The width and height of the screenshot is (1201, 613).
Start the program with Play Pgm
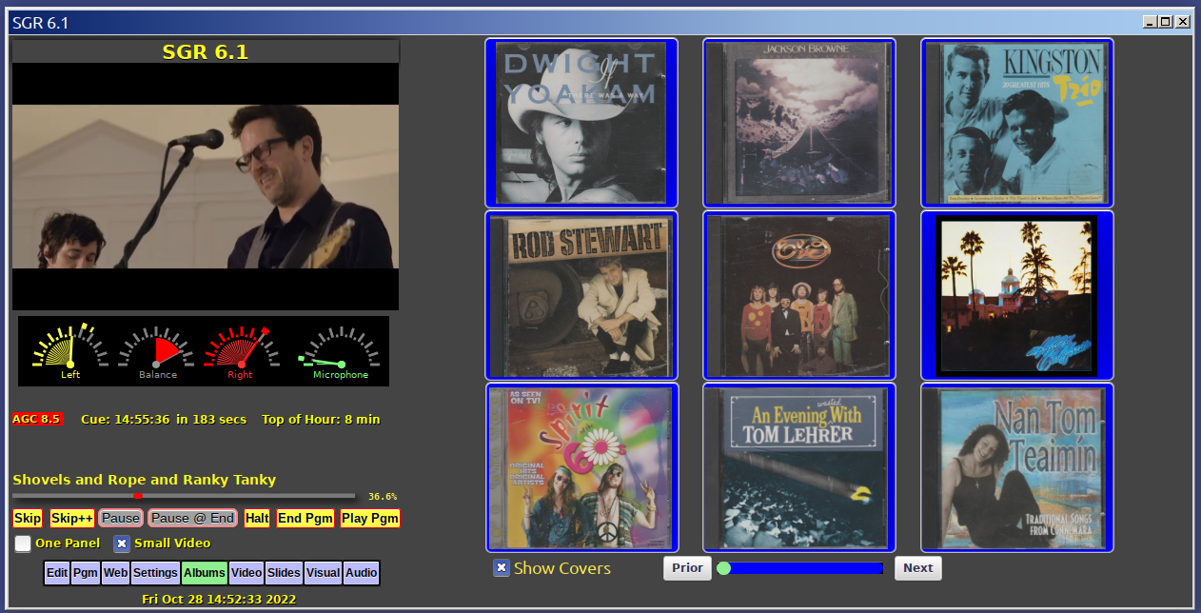pos(370,519)
